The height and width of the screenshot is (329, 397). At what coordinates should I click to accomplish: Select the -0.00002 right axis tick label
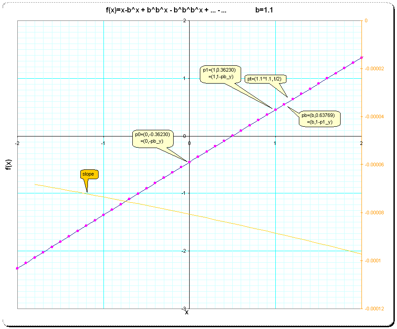click(x=374, y=68)
